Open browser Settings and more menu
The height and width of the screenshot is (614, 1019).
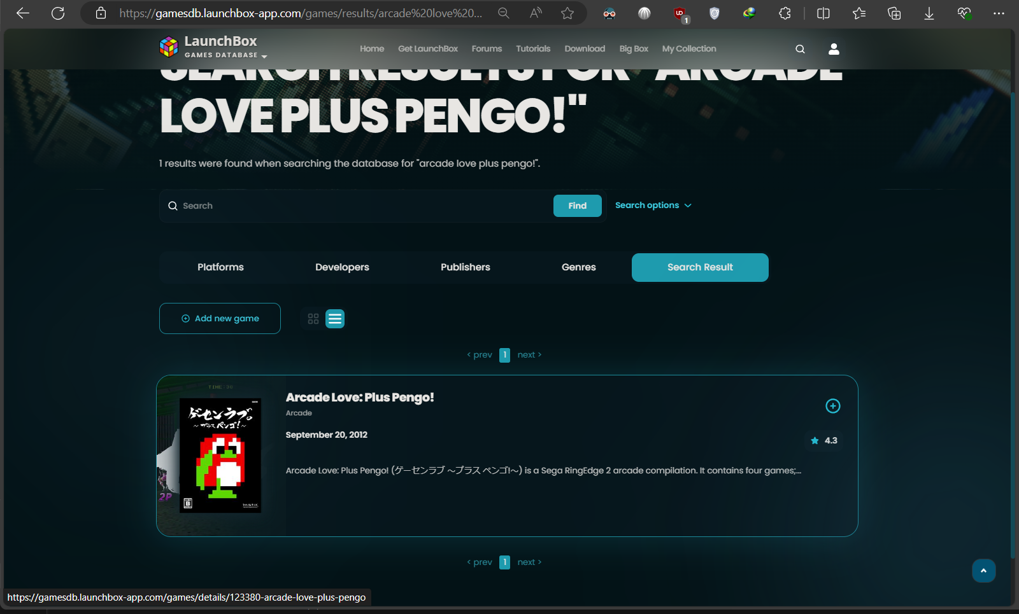point(999,13)
